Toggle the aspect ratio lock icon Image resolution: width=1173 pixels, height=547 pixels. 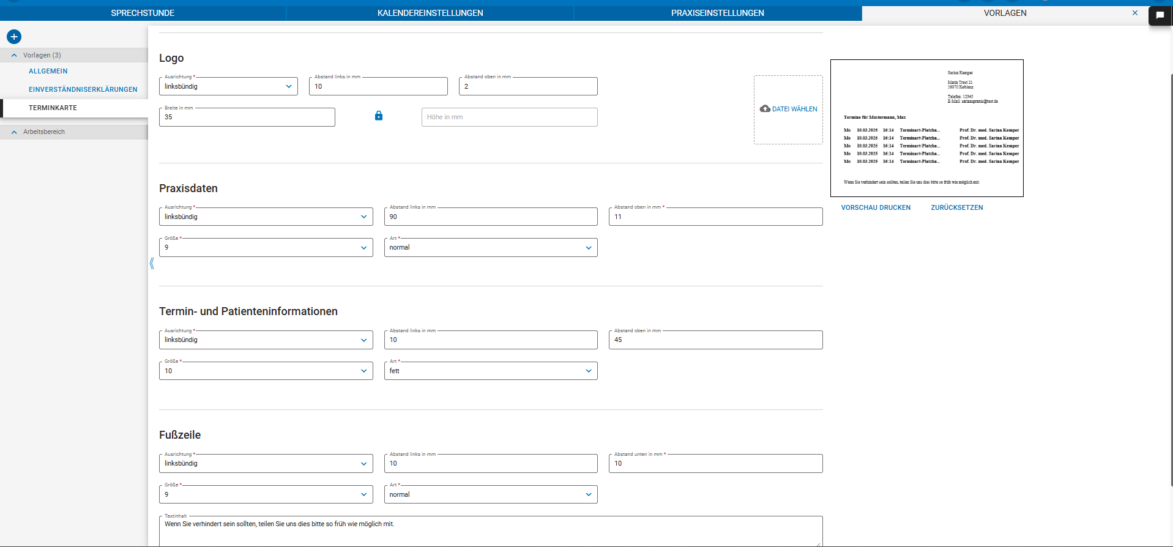point(379,116)
